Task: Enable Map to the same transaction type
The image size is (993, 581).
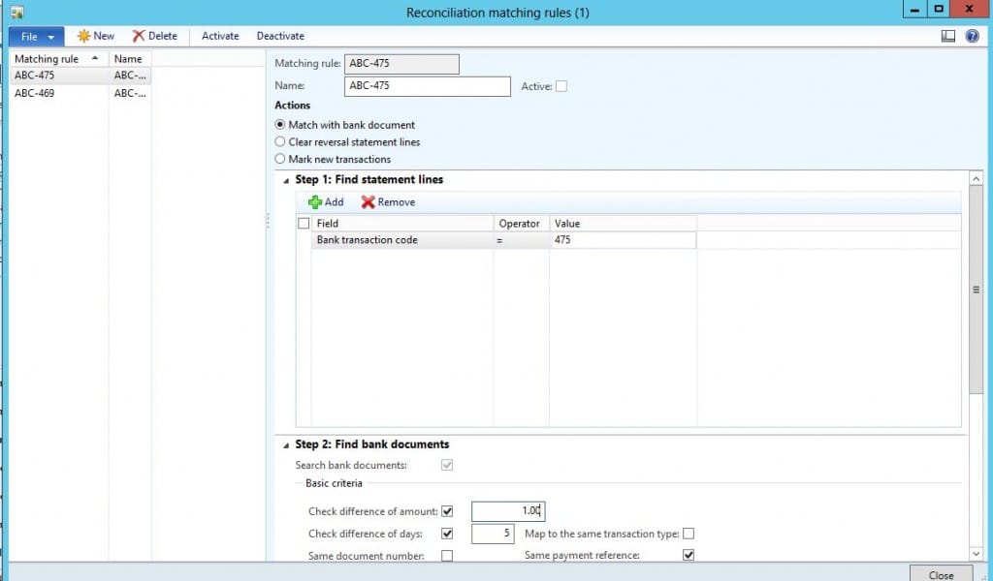Action: (x=688, y=534)
